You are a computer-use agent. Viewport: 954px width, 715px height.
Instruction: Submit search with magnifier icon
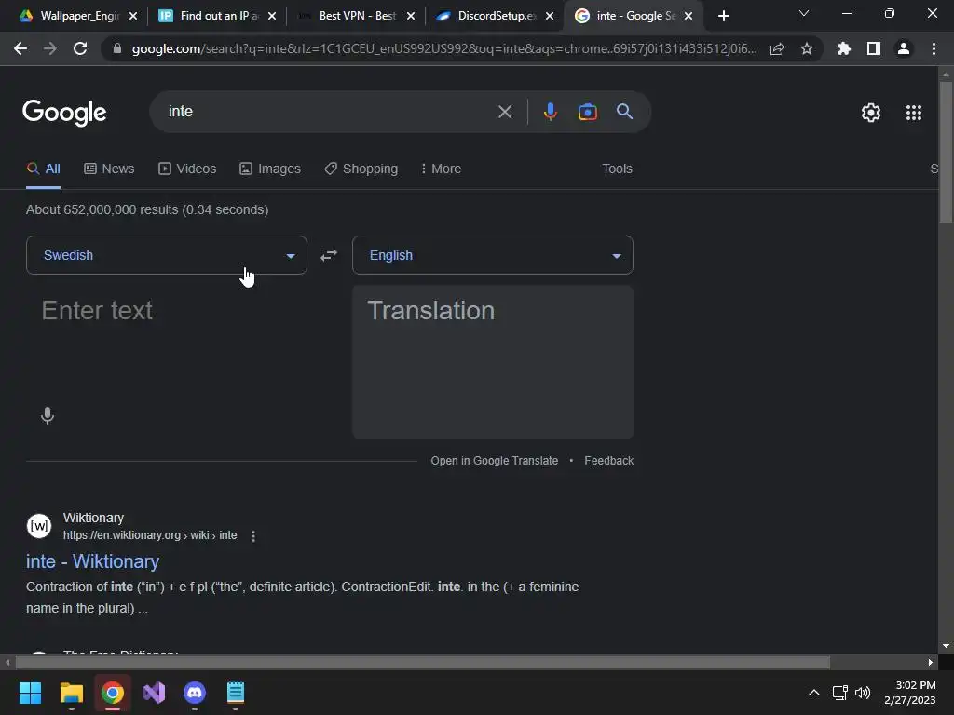[625, 112]
